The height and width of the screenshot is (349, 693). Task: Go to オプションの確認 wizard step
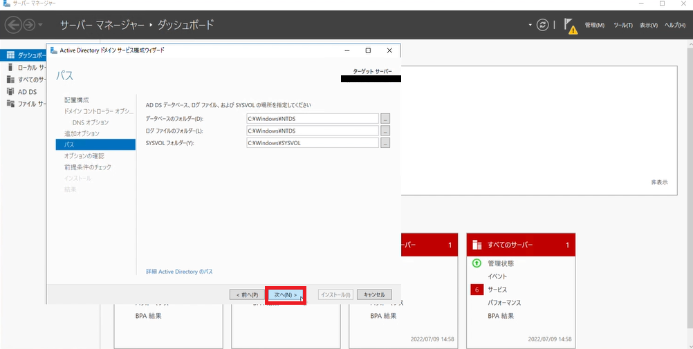point(84,156)
